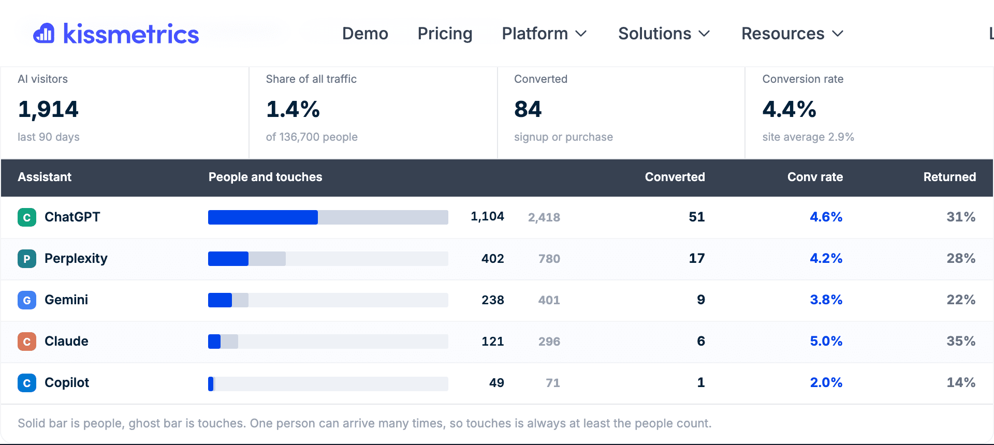
Task: Select the Gemini row name
Action: point(66,300)
